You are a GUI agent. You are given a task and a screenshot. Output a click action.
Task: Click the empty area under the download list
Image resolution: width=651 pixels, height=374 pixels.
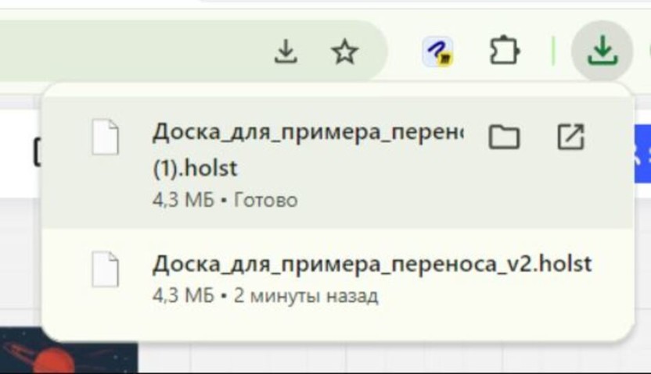(x=337, y=323)
